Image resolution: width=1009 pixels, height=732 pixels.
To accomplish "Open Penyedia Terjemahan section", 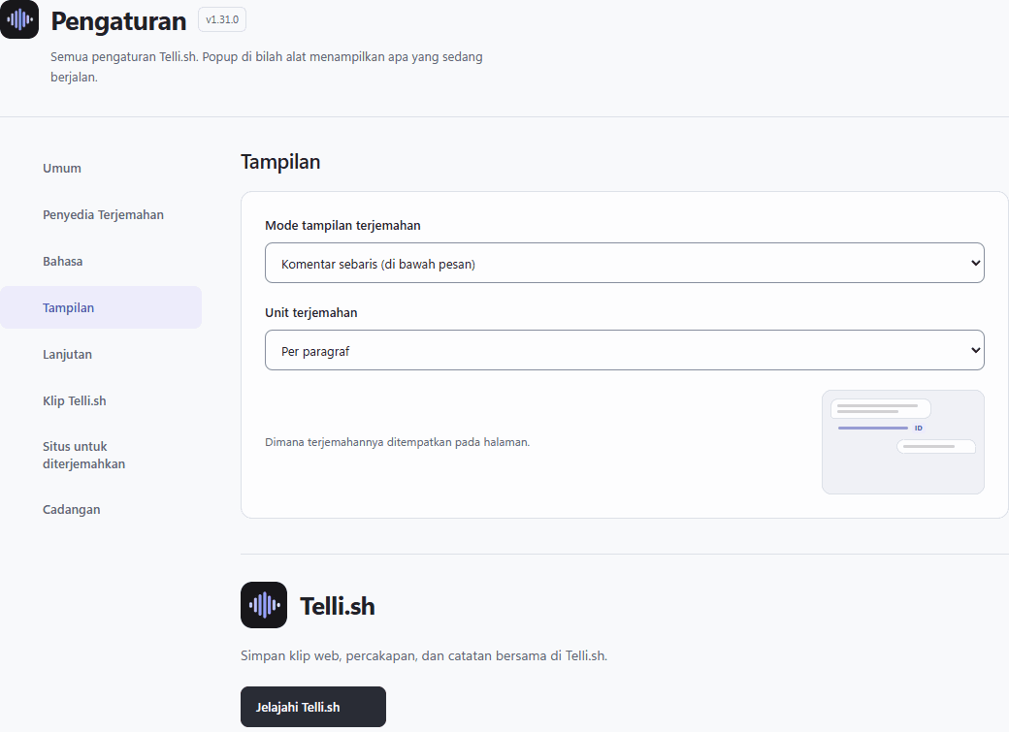I will click(x=101, y=215).
